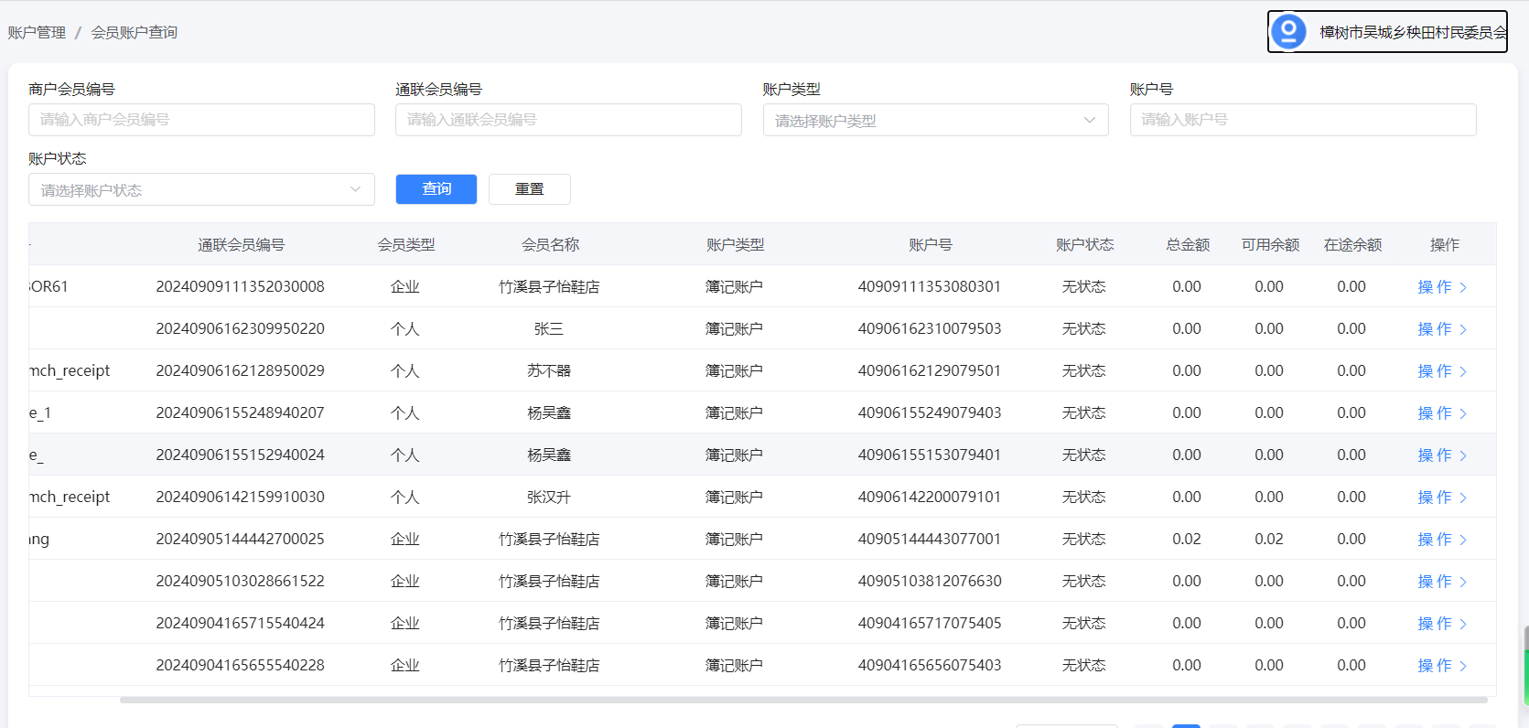Viewport: 1529px width, 728px height.
Task: Select member number 20240906142159910030
Action: click(x=241, y=497)
